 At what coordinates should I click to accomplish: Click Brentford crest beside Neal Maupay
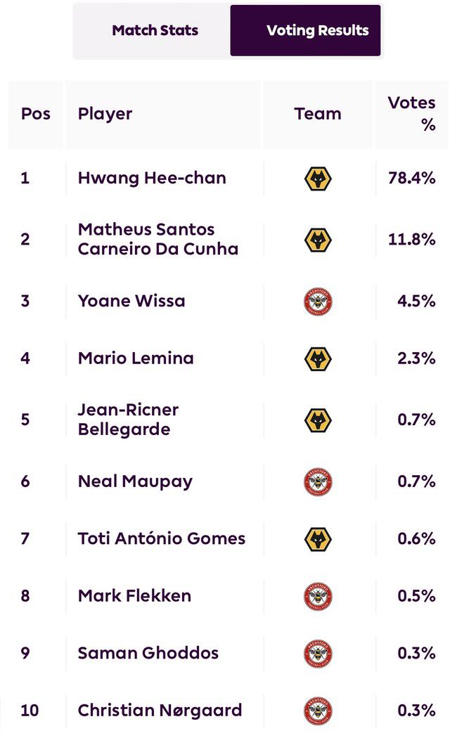[318, 481]
